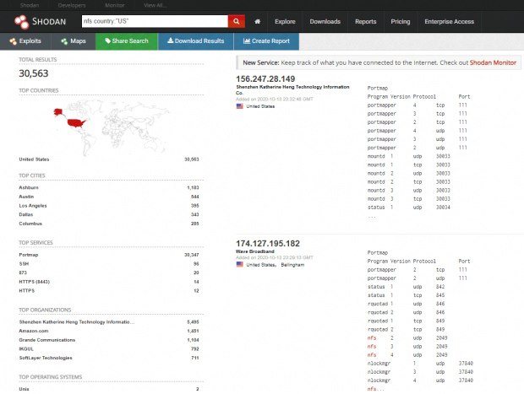Open the top Monitor link
Screen dimensions: 524x394
tap(115, 5)
